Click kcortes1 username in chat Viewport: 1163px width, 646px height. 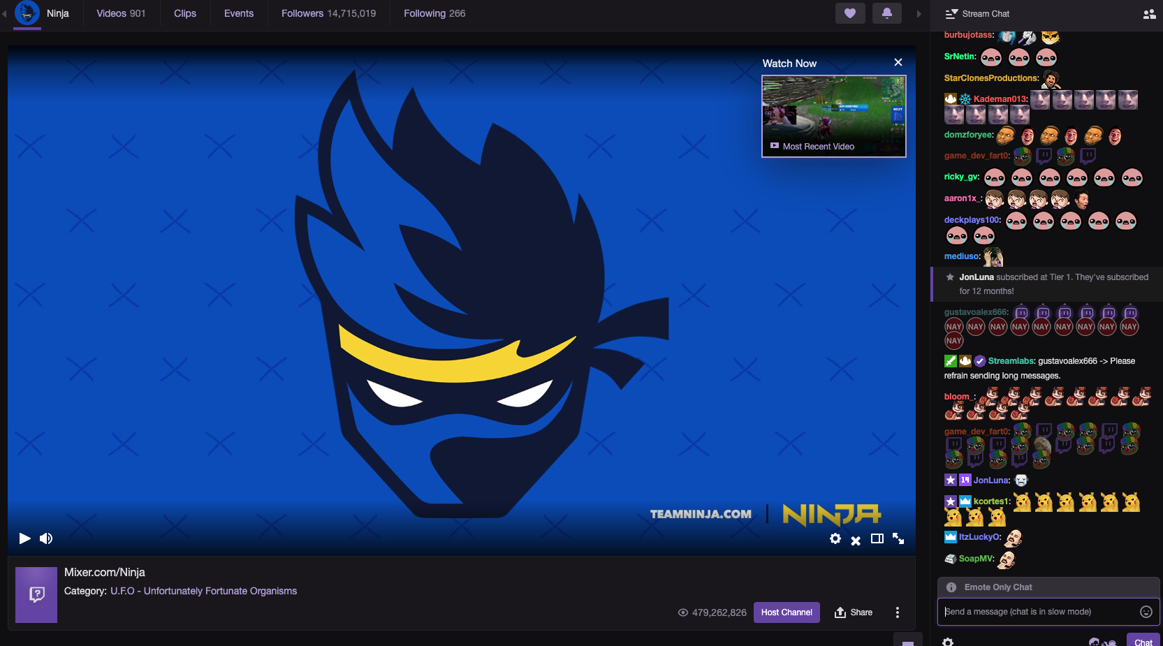(992, 501)
